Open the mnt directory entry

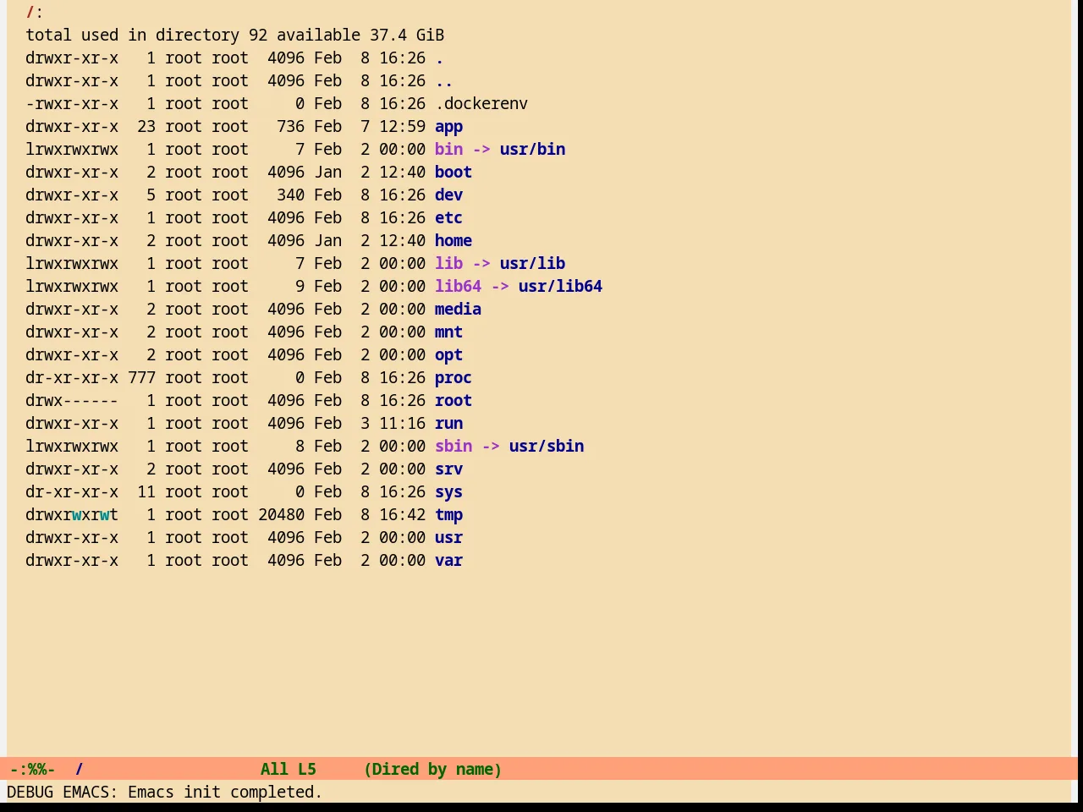448,332
